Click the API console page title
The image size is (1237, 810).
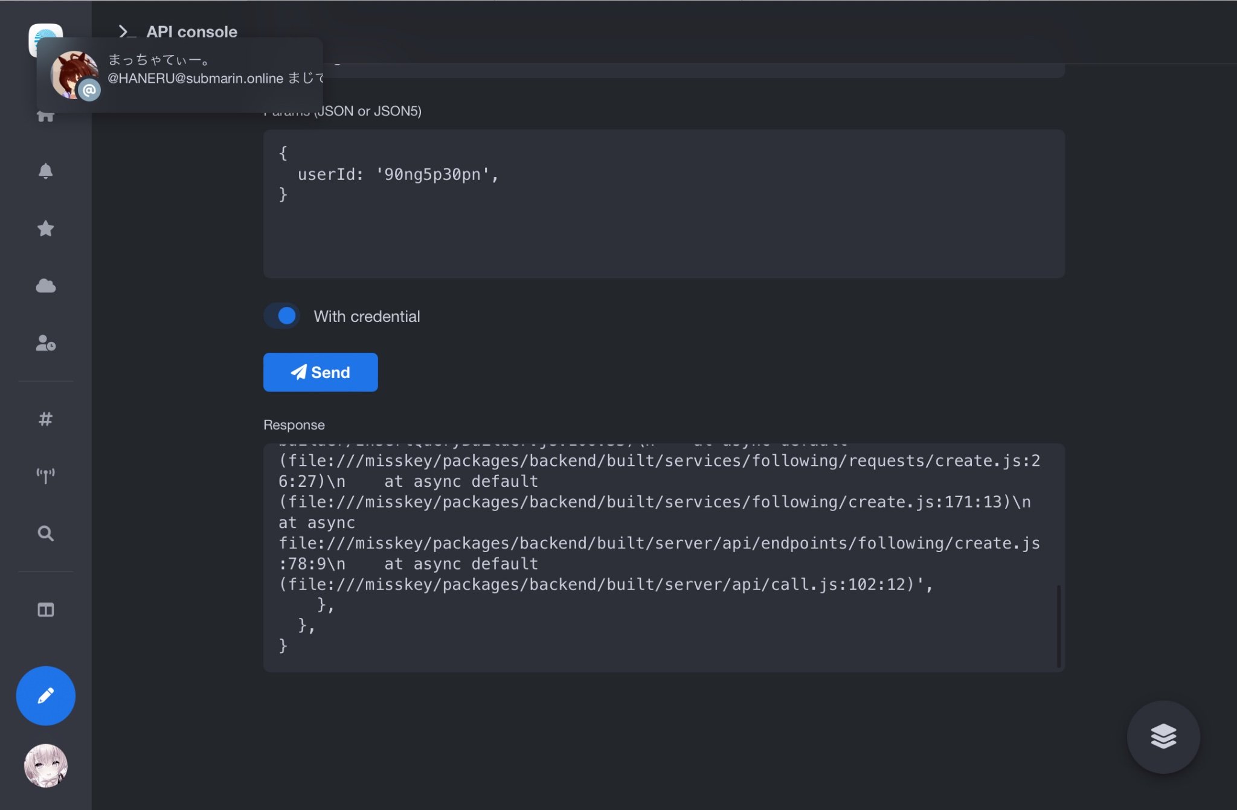(x=191, y=31)
